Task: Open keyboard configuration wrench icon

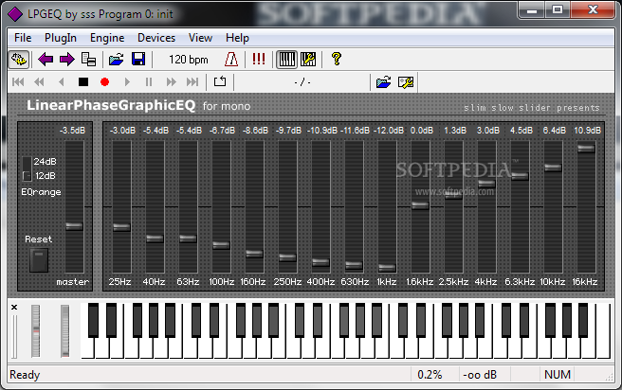Action: (308, 60)
